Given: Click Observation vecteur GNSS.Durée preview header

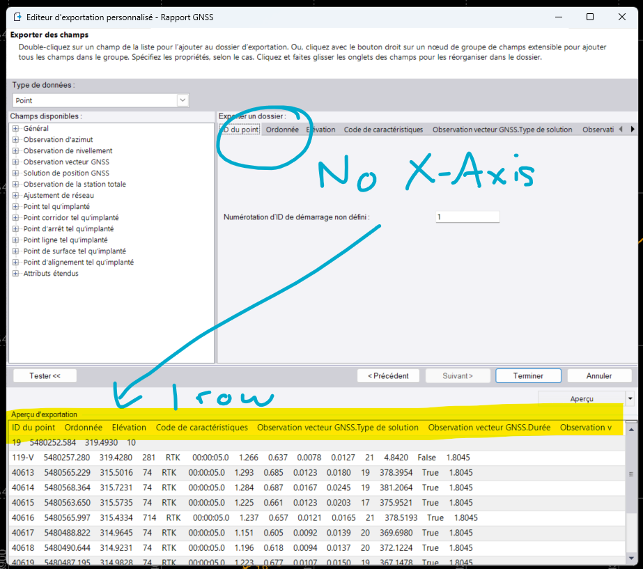Looking at the screenshot, I should [489, 428].
